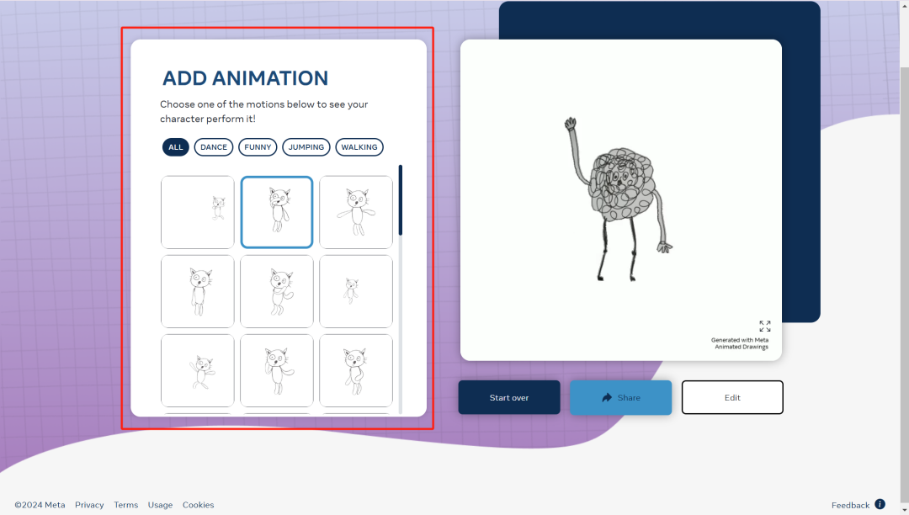Screen dimensions: 909x515
Task: Filter animations by DANCE
Action: [x=214, y=147]
